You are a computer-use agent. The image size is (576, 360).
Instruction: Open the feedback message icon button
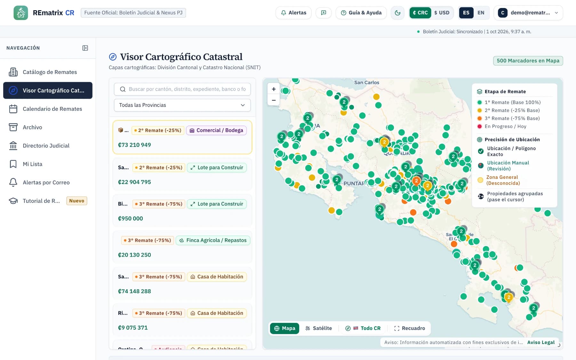click(x=324, y=13)
